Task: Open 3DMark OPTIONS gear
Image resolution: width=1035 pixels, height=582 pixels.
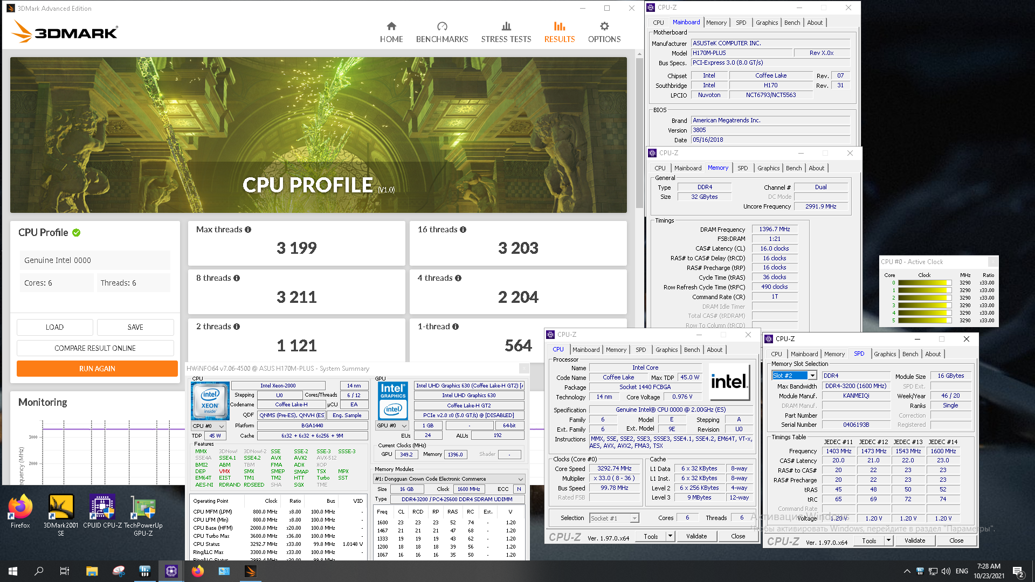Action: 604,32
